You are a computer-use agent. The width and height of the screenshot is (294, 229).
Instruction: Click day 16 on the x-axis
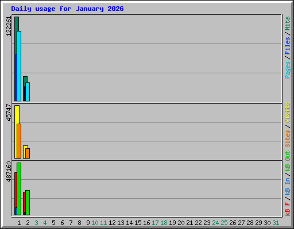146,223
